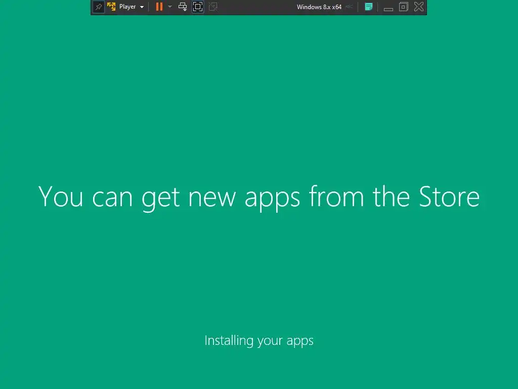The width and height of the screenshot is (518, 389).
Task: Restore the VMware Player window size
Action: pos(403,7)
